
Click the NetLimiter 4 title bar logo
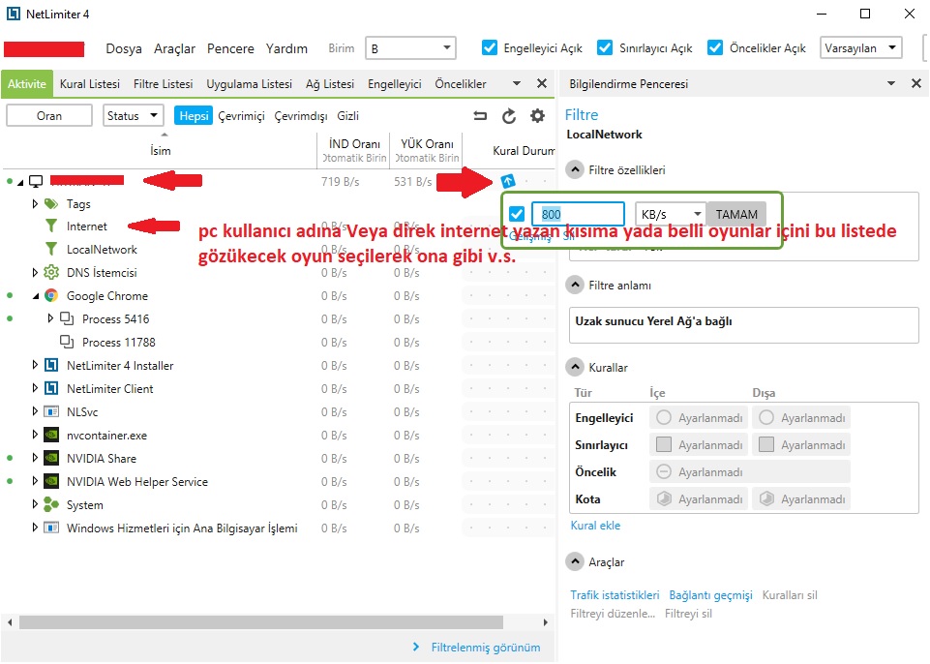coord(13,14)
